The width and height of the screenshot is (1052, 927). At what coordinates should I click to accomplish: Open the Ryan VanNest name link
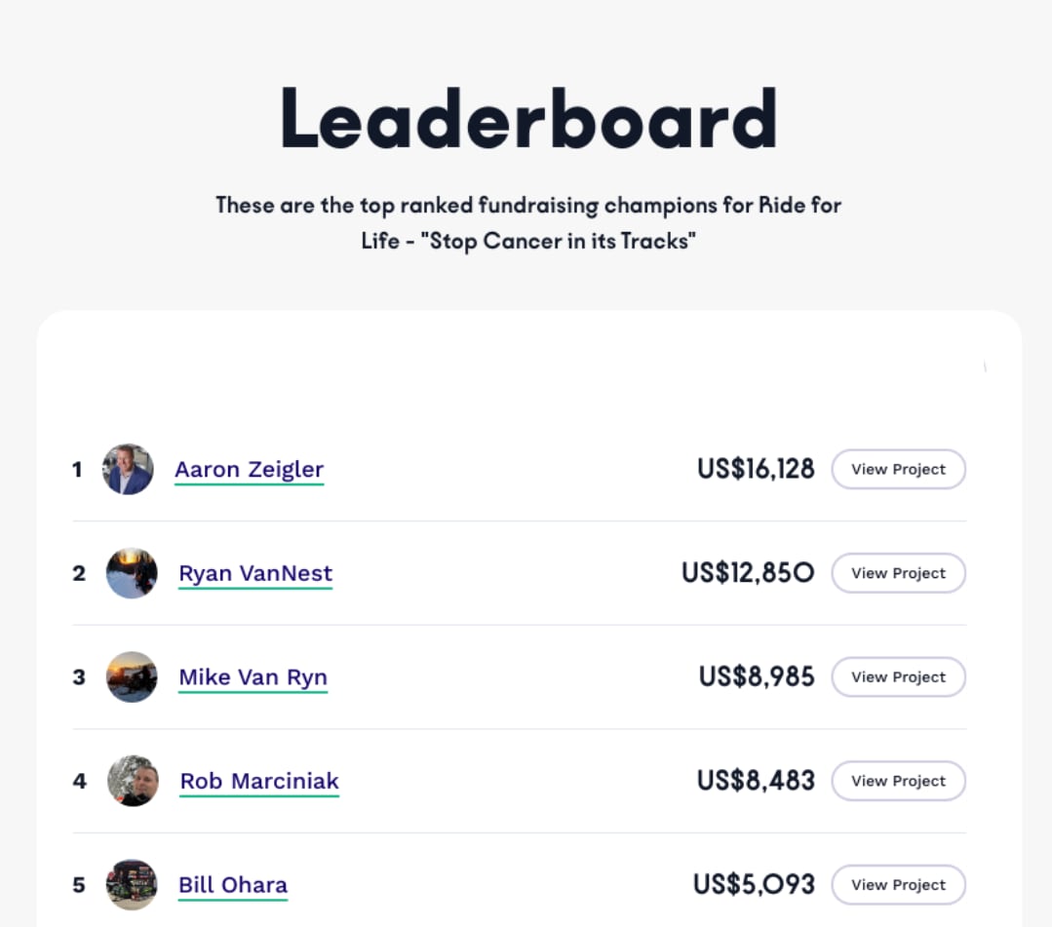point(255,573)
